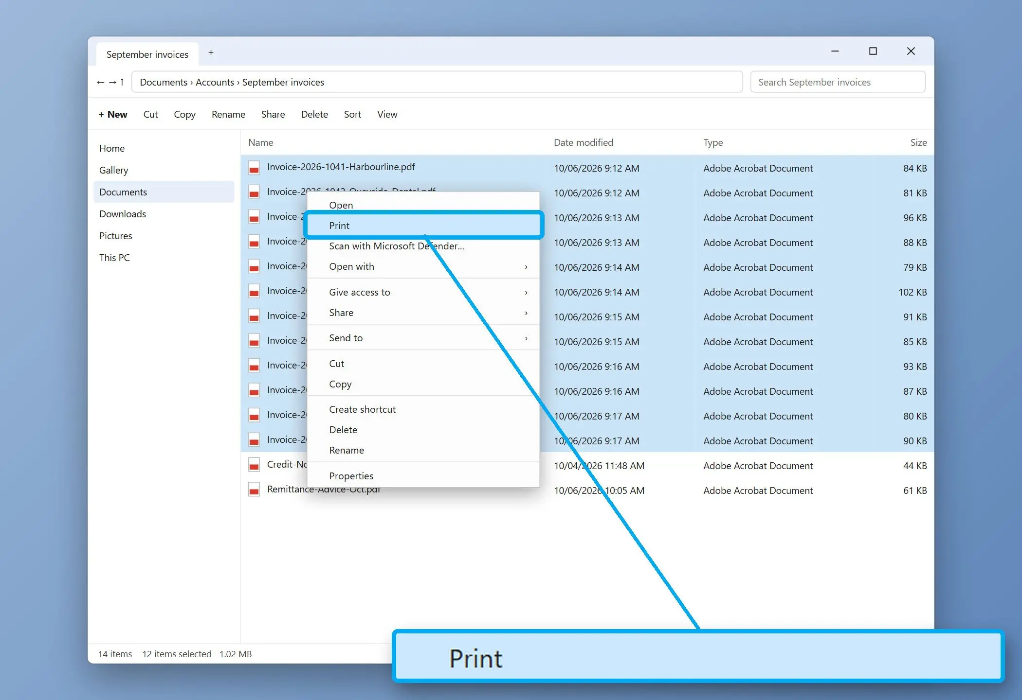Expand the Send to submenu
1022x700 pixels.
[423, 338]
